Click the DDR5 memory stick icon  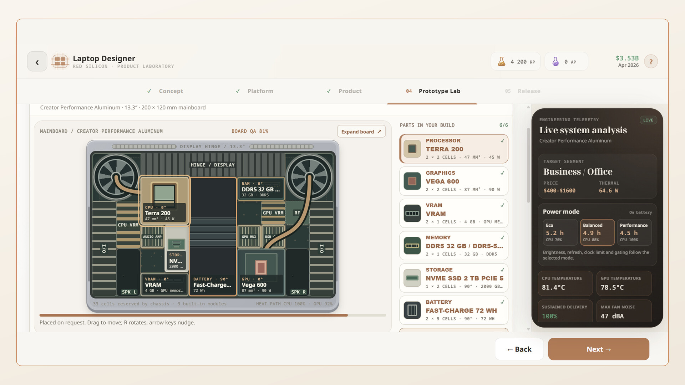click(x=412, y=246)
